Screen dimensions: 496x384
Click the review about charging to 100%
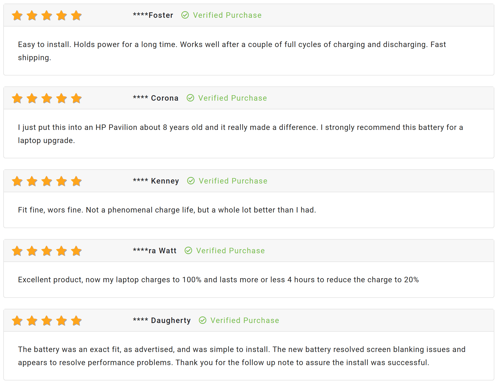pyautogui.click(x=218, y=280)
